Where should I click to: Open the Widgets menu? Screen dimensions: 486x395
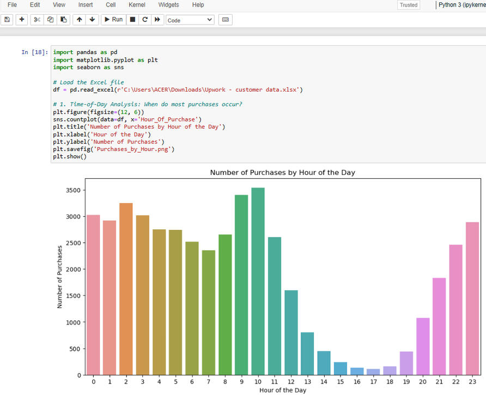[x=168, y=5]
